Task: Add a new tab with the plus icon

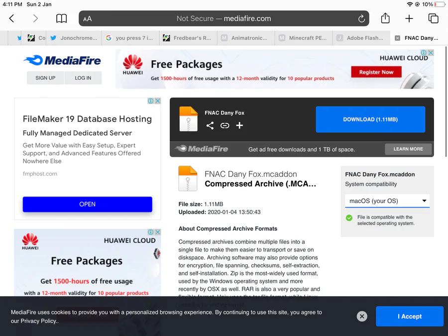Action: tap(409, 18)
